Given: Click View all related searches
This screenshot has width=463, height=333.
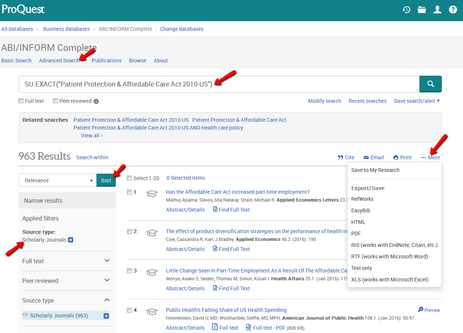Looking at the screenshot, I should 92,136.
